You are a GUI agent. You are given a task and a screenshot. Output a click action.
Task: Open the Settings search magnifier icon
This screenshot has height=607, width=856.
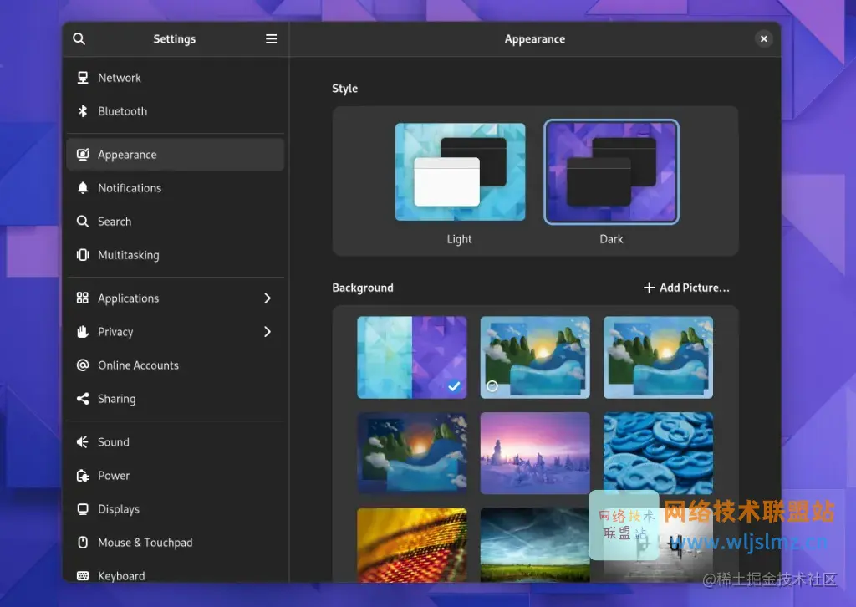pyautogui.click(x=79, y=38)
